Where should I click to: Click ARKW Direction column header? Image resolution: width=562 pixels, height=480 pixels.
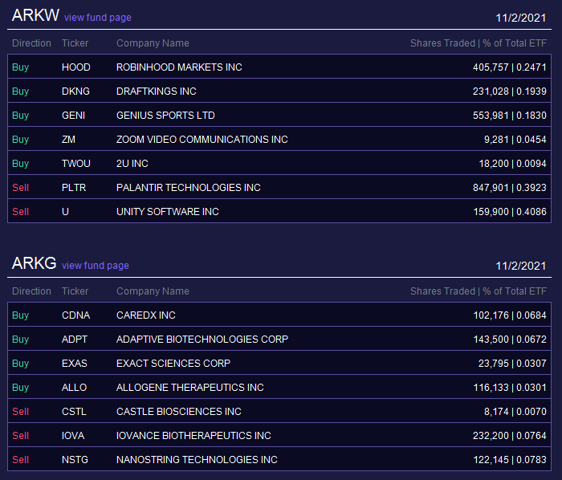point(31,43)
